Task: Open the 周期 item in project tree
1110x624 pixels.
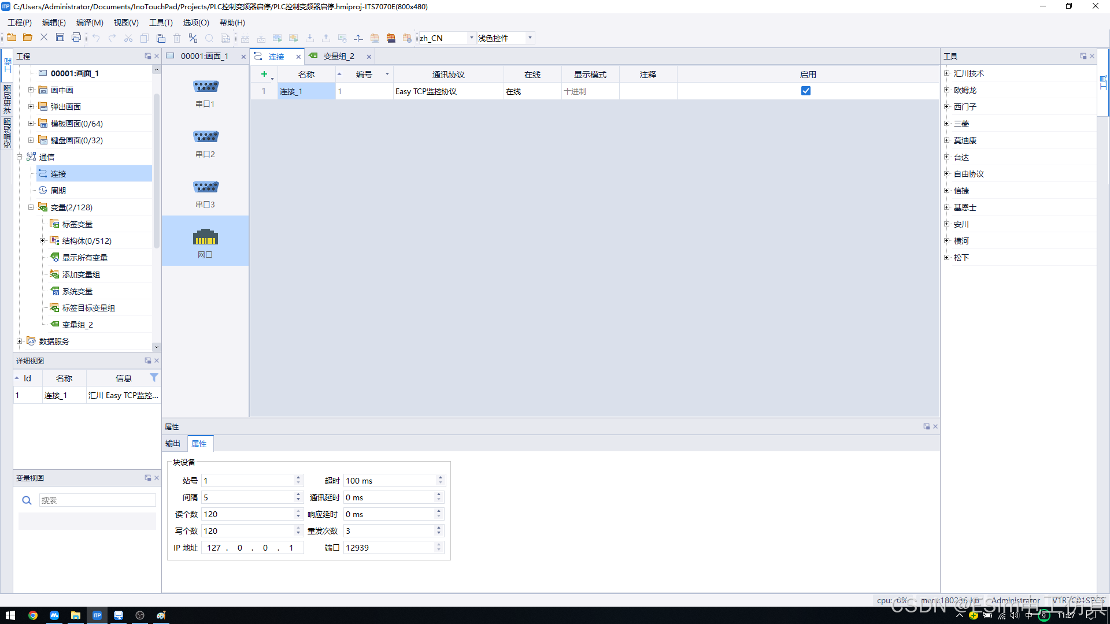Action: coord(58,191)
